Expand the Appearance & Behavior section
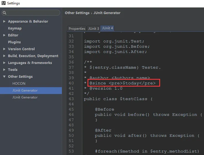This screenshot has width=204, height=155. (x=4, y=22)
